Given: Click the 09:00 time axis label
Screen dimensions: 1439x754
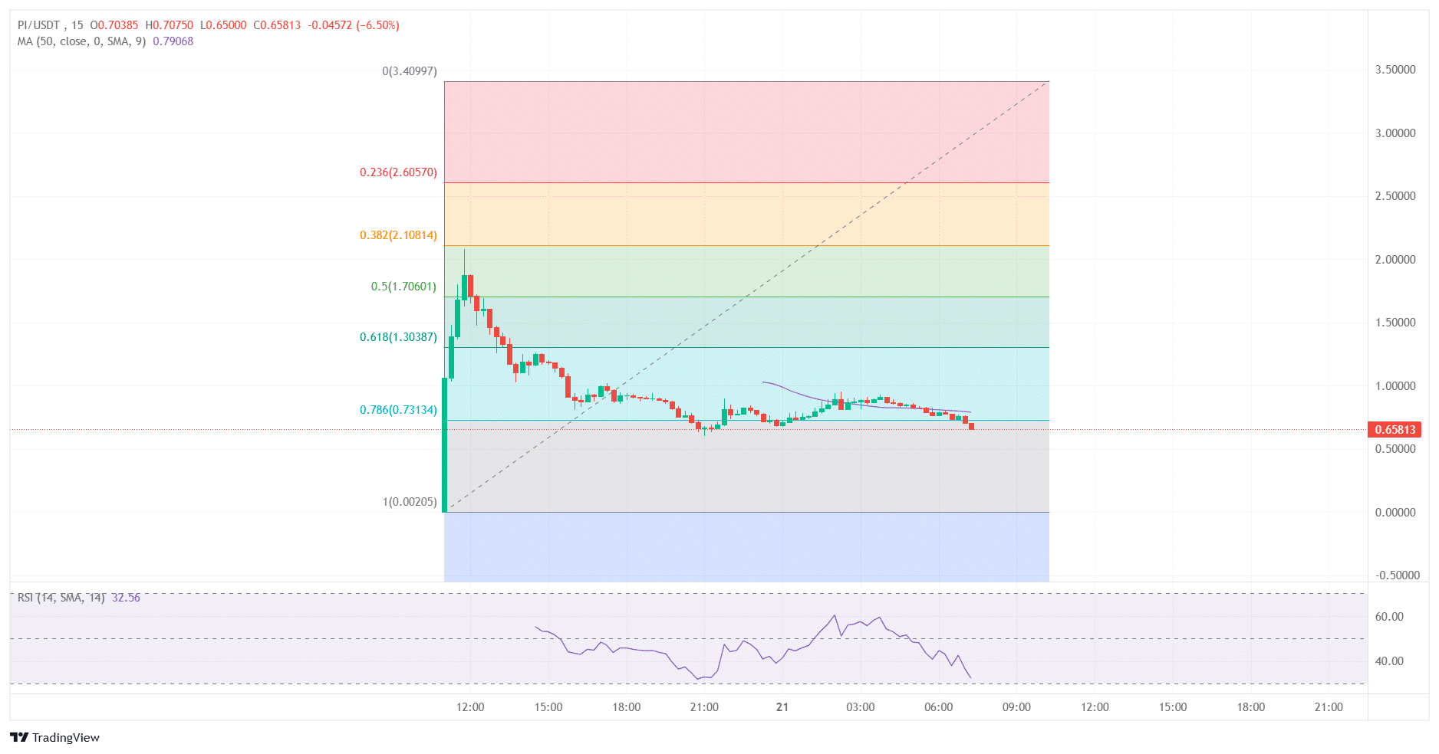Looking at the screenshot, I should [1016, 707].
